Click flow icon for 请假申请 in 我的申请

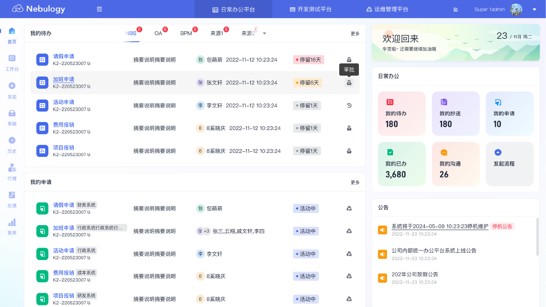349,208
